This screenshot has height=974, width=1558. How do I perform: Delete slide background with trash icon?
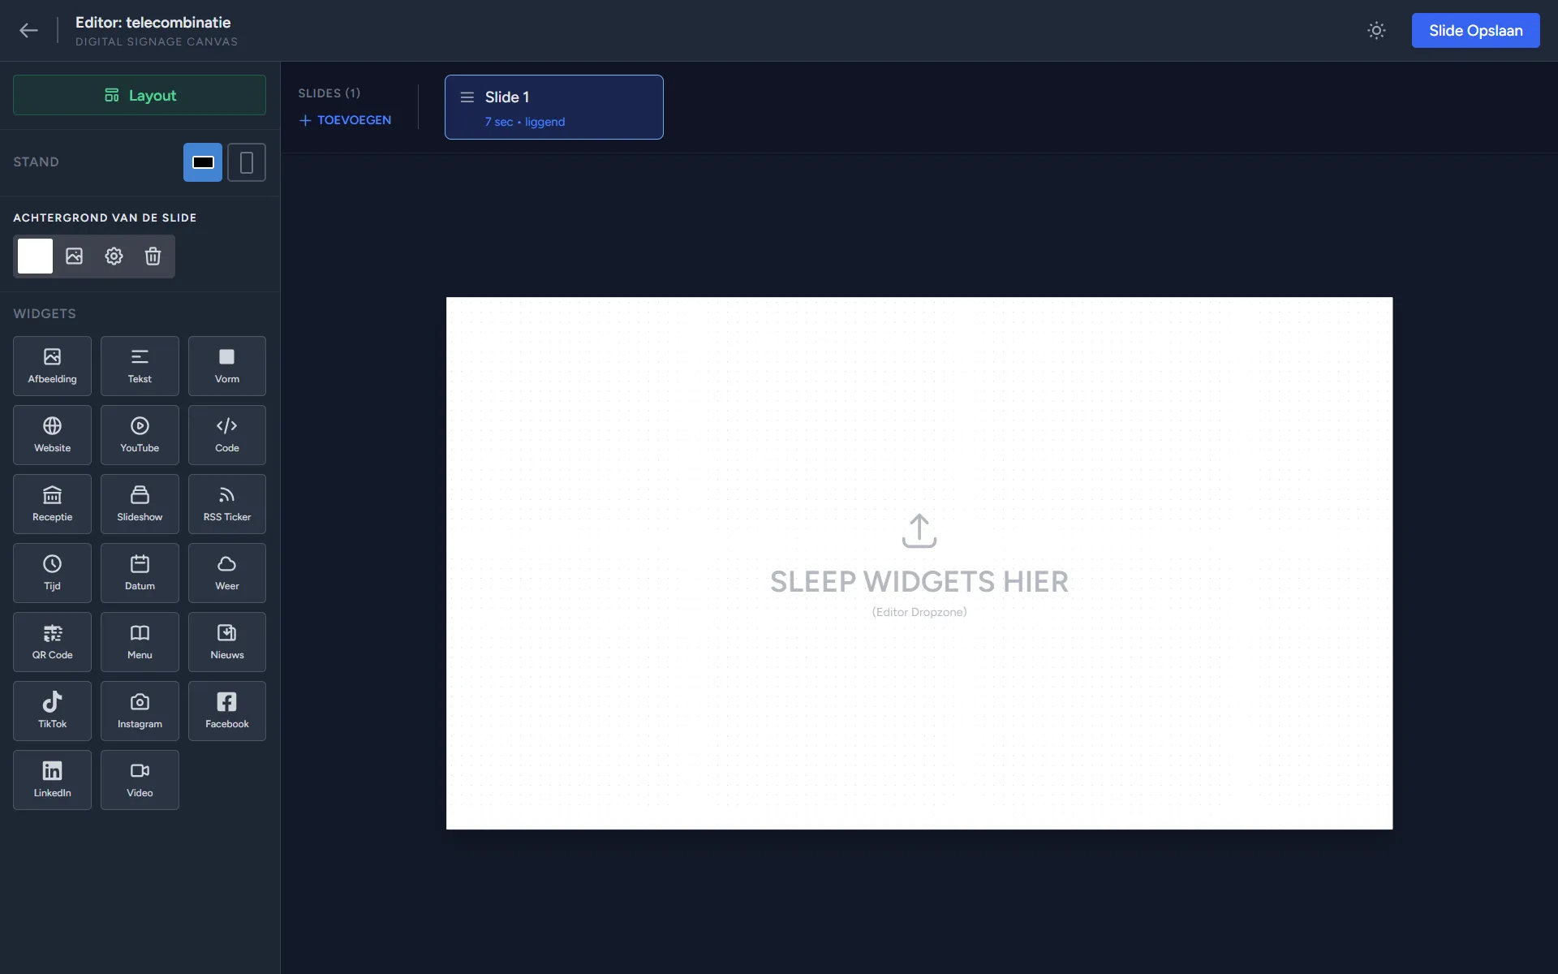coord(153,256)
